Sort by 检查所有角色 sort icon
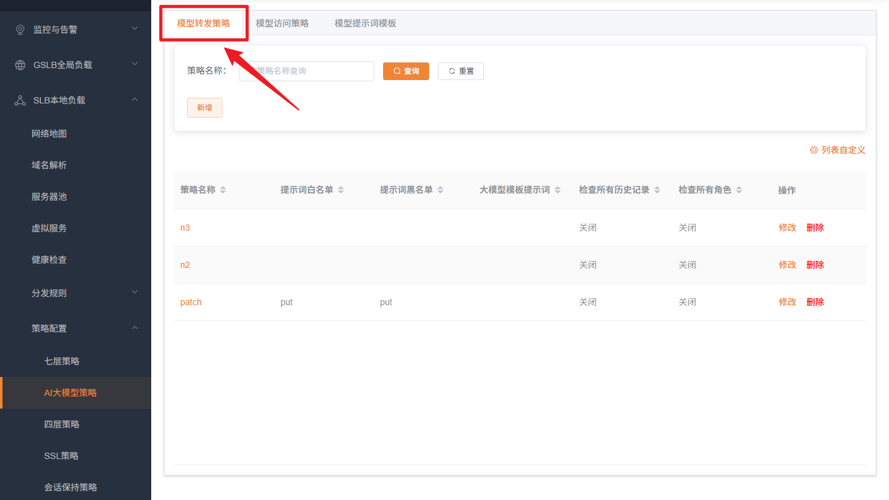This screenshot has height=500, width=889. click(x=739, y=190)
